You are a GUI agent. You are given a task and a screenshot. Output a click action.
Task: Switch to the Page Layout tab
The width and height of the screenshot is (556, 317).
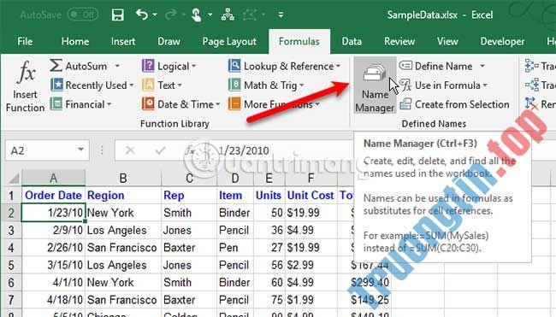click(x=229, y=41)
